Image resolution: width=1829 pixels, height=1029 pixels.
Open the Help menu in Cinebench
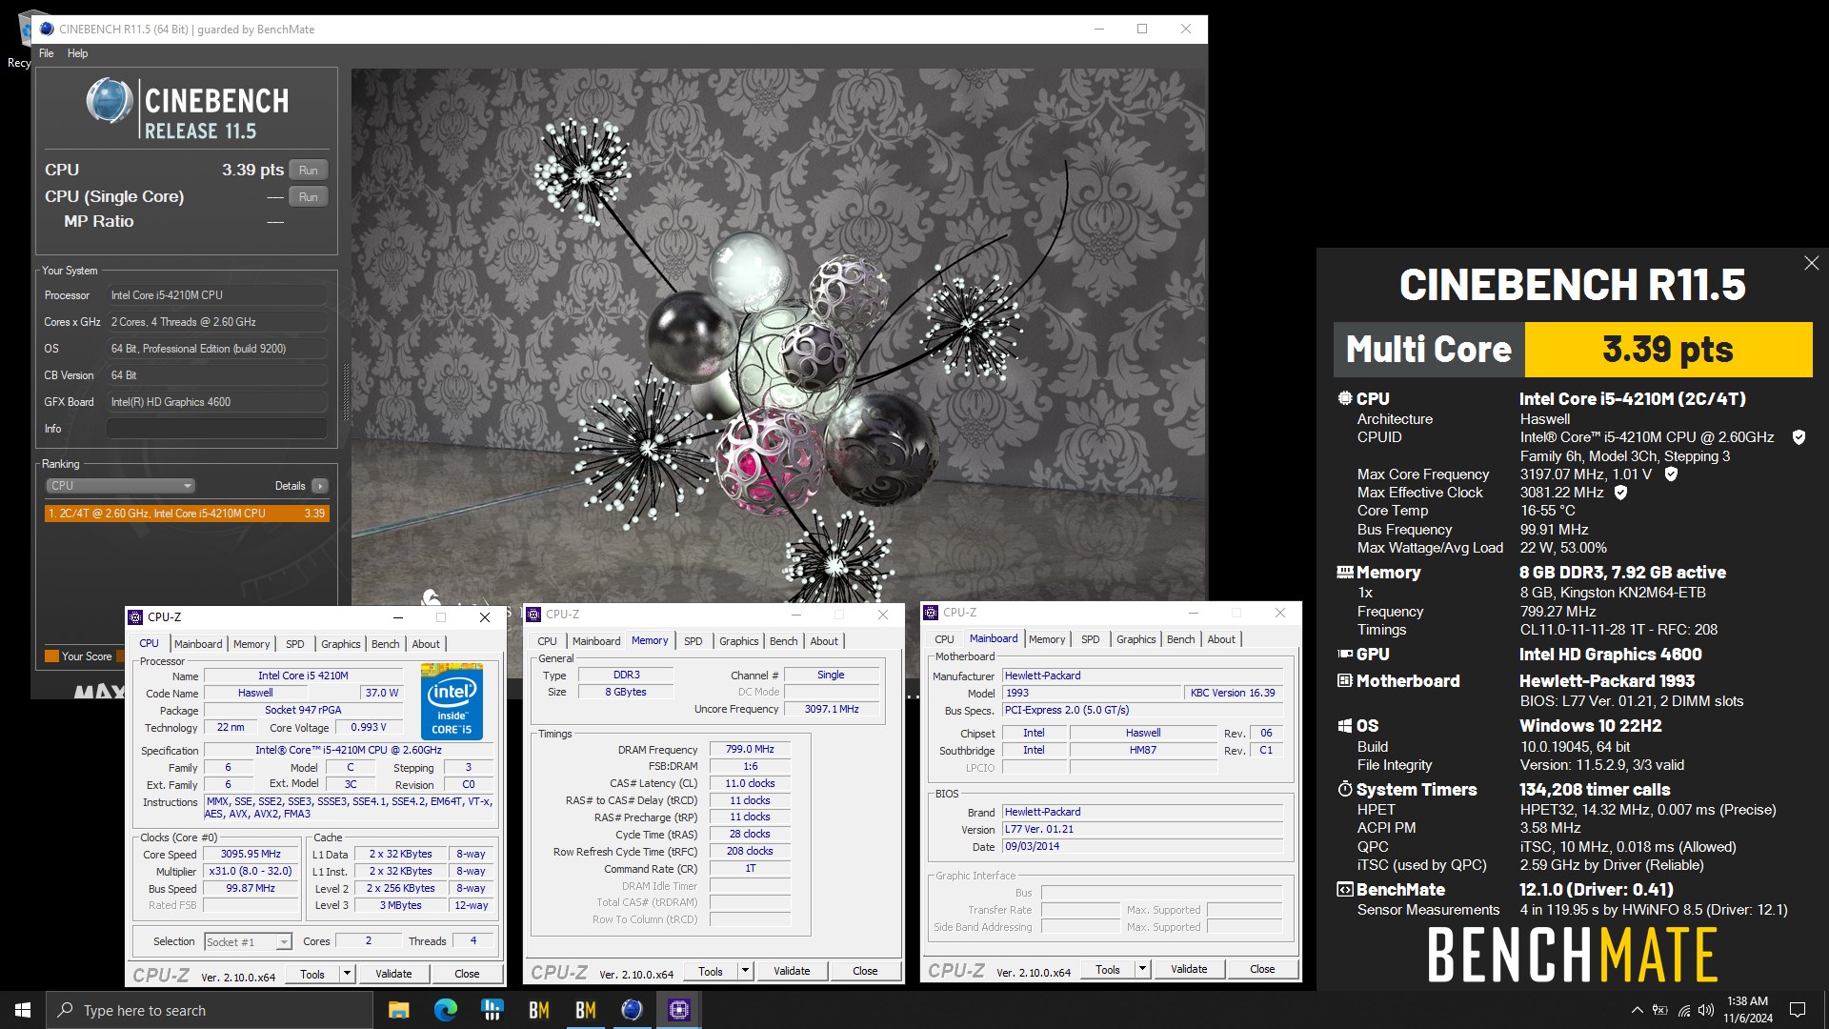click(78, 53)
